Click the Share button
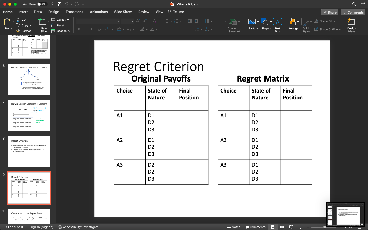The width and height of the screenshot is (368, 230). [x=330, y=12]
